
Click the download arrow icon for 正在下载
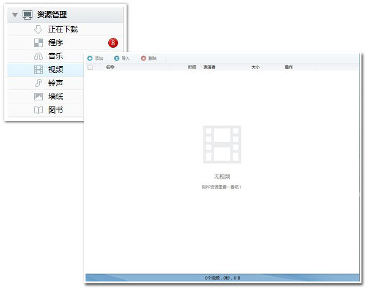coord(38,29)
